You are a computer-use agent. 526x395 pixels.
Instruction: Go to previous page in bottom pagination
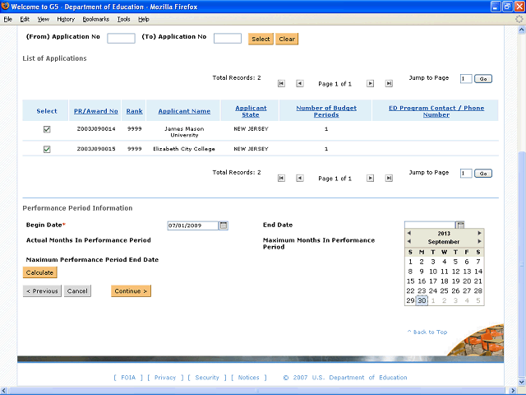pos(299,178)
